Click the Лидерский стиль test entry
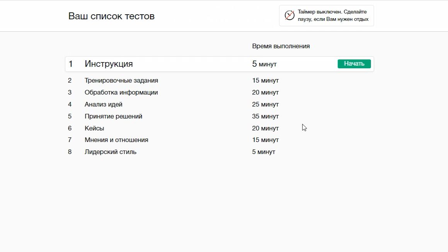 click(x=111, y=152)
